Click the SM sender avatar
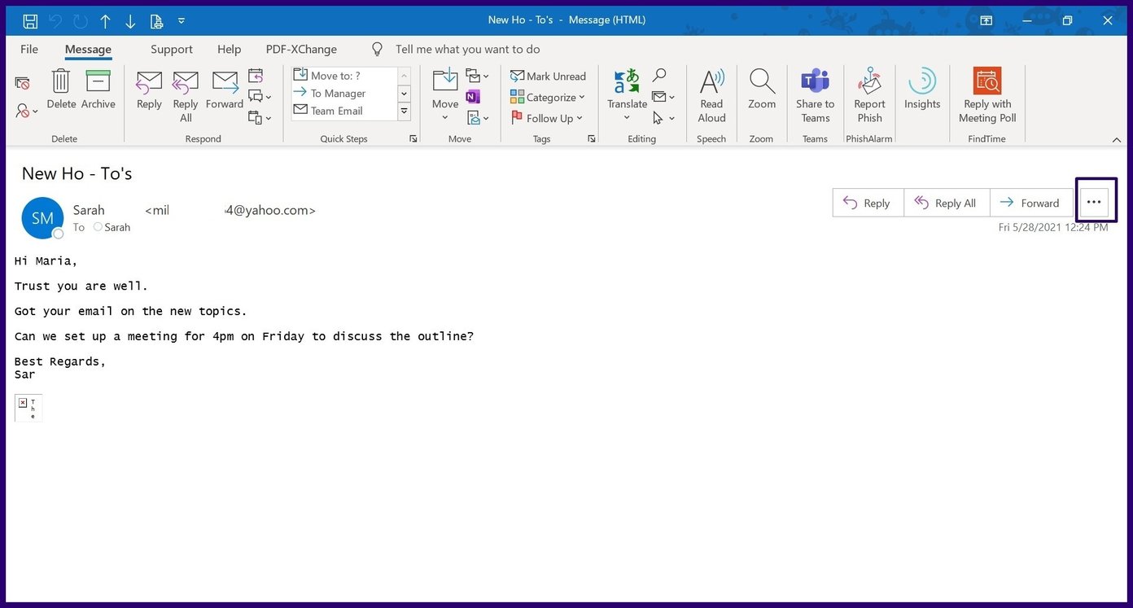Image resolution: width=1133 pixels, height=608 pixels. (42, 218)
